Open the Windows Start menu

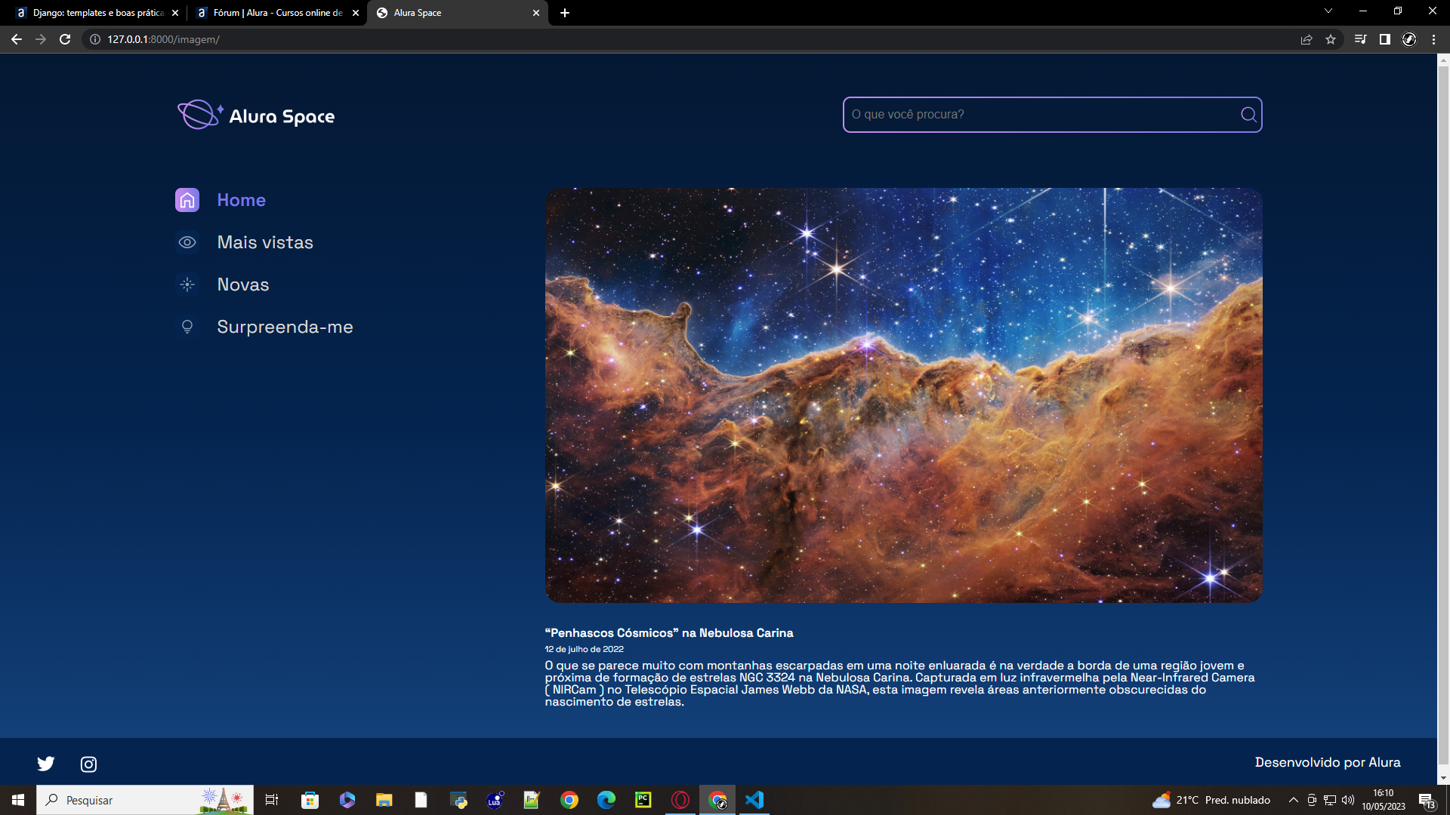point(18,800)
